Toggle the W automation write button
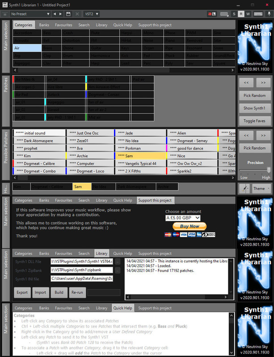274x357 pixels. (x=248, y=14)
